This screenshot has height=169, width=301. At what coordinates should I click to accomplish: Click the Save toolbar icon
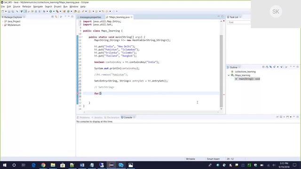click(x=9, y=11)
